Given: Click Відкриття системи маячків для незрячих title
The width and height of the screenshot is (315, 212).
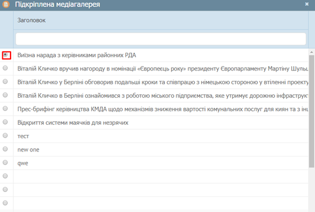Looking at the screenshot, I should coord(73,123).
